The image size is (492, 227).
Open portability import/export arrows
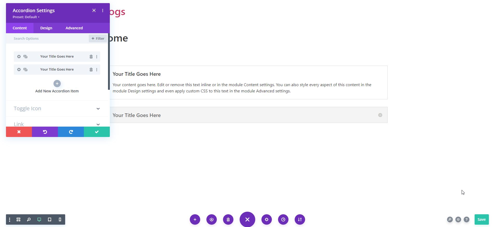300,219
